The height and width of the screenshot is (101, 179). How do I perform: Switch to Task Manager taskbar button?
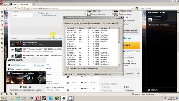click(x=63, y=98)
